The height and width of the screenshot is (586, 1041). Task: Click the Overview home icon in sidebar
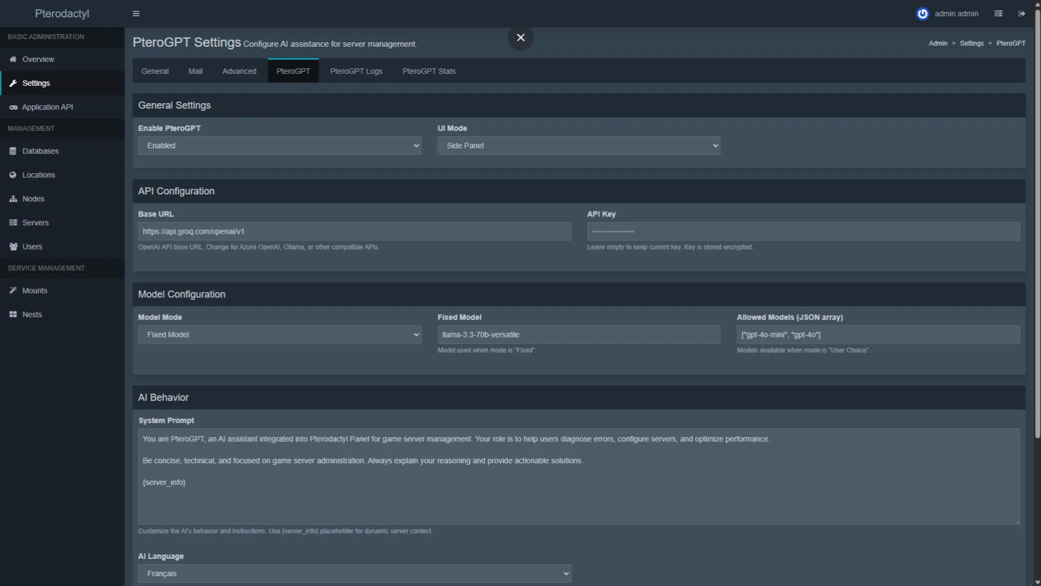[x=13, y=59]
